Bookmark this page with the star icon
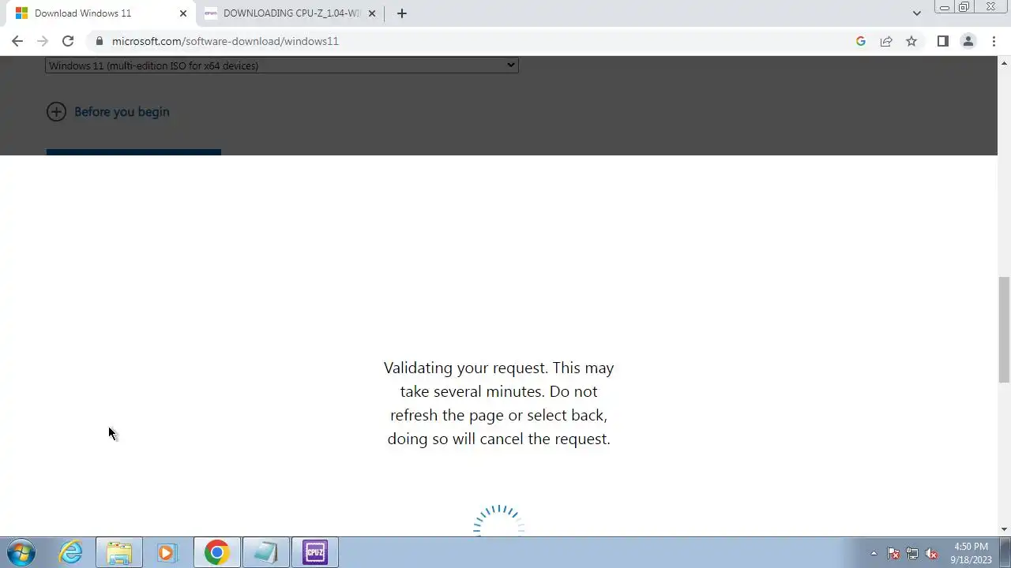 tap(911, 41)
